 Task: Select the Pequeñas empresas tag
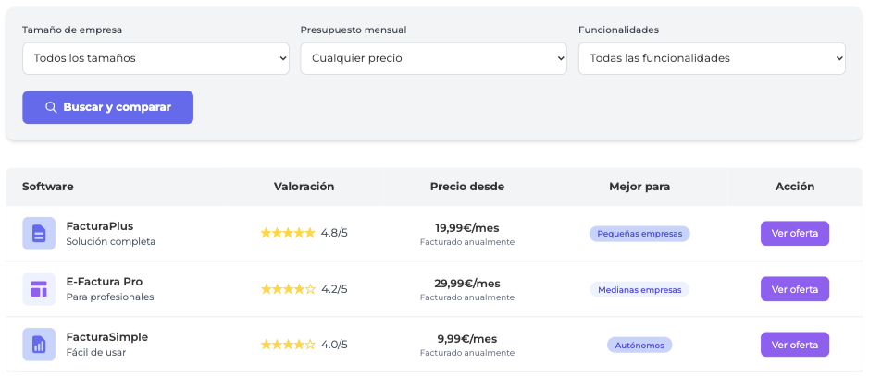[639, 234]
